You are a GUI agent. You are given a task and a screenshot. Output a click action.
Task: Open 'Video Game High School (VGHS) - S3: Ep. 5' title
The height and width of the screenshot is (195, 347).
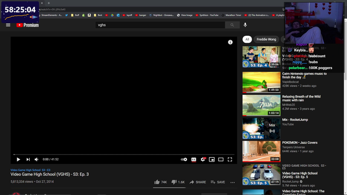click(x=300, y=175)
